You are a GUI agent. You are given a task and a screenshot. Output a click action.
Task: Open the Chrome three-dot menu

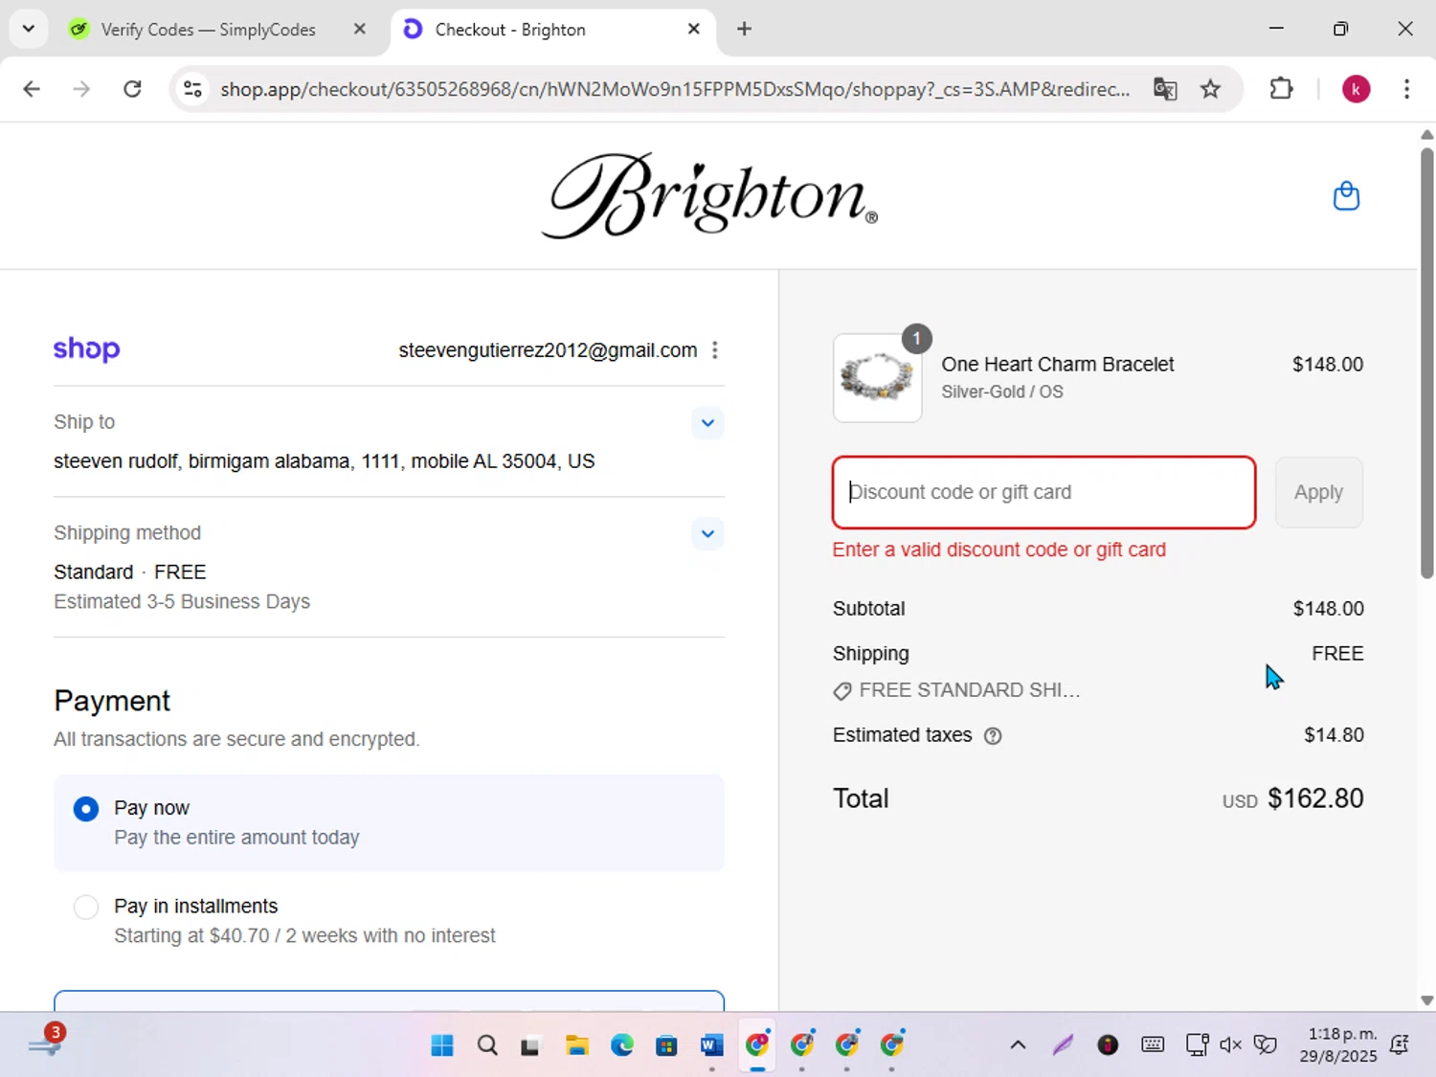(x=1406, y=89)
